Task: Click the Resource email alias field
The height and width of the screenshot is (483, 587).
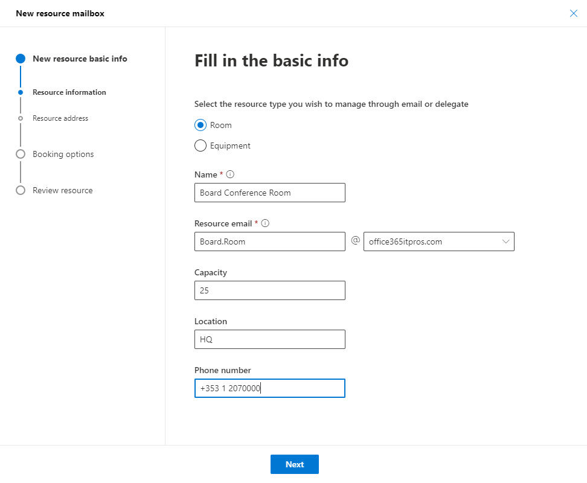Action: pos(269,241)
